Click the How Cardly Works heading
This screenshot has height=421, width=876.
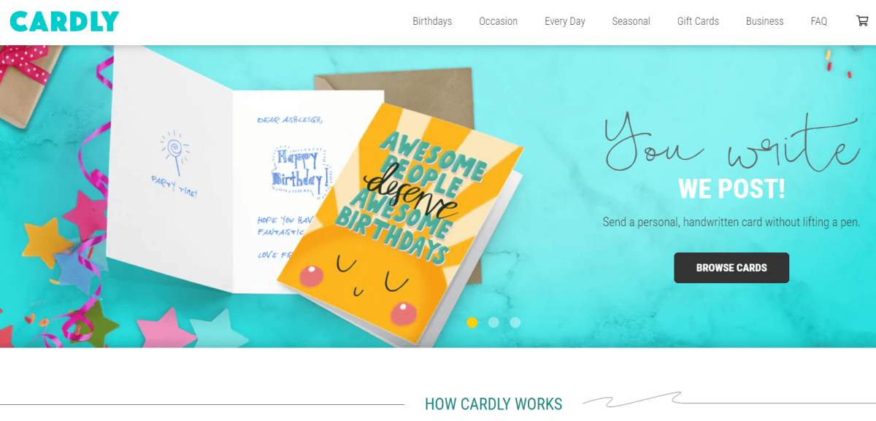coord(493,403)
